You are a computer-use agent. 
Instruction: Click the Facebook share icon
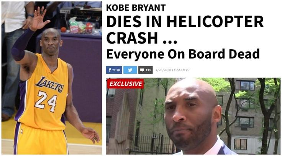click(109, 70)
